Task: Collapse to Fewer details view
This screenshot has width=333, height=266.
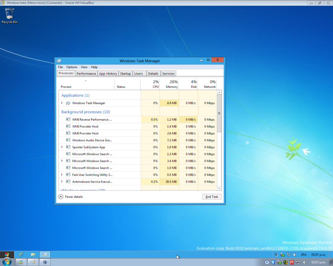Action: [71, 196]
